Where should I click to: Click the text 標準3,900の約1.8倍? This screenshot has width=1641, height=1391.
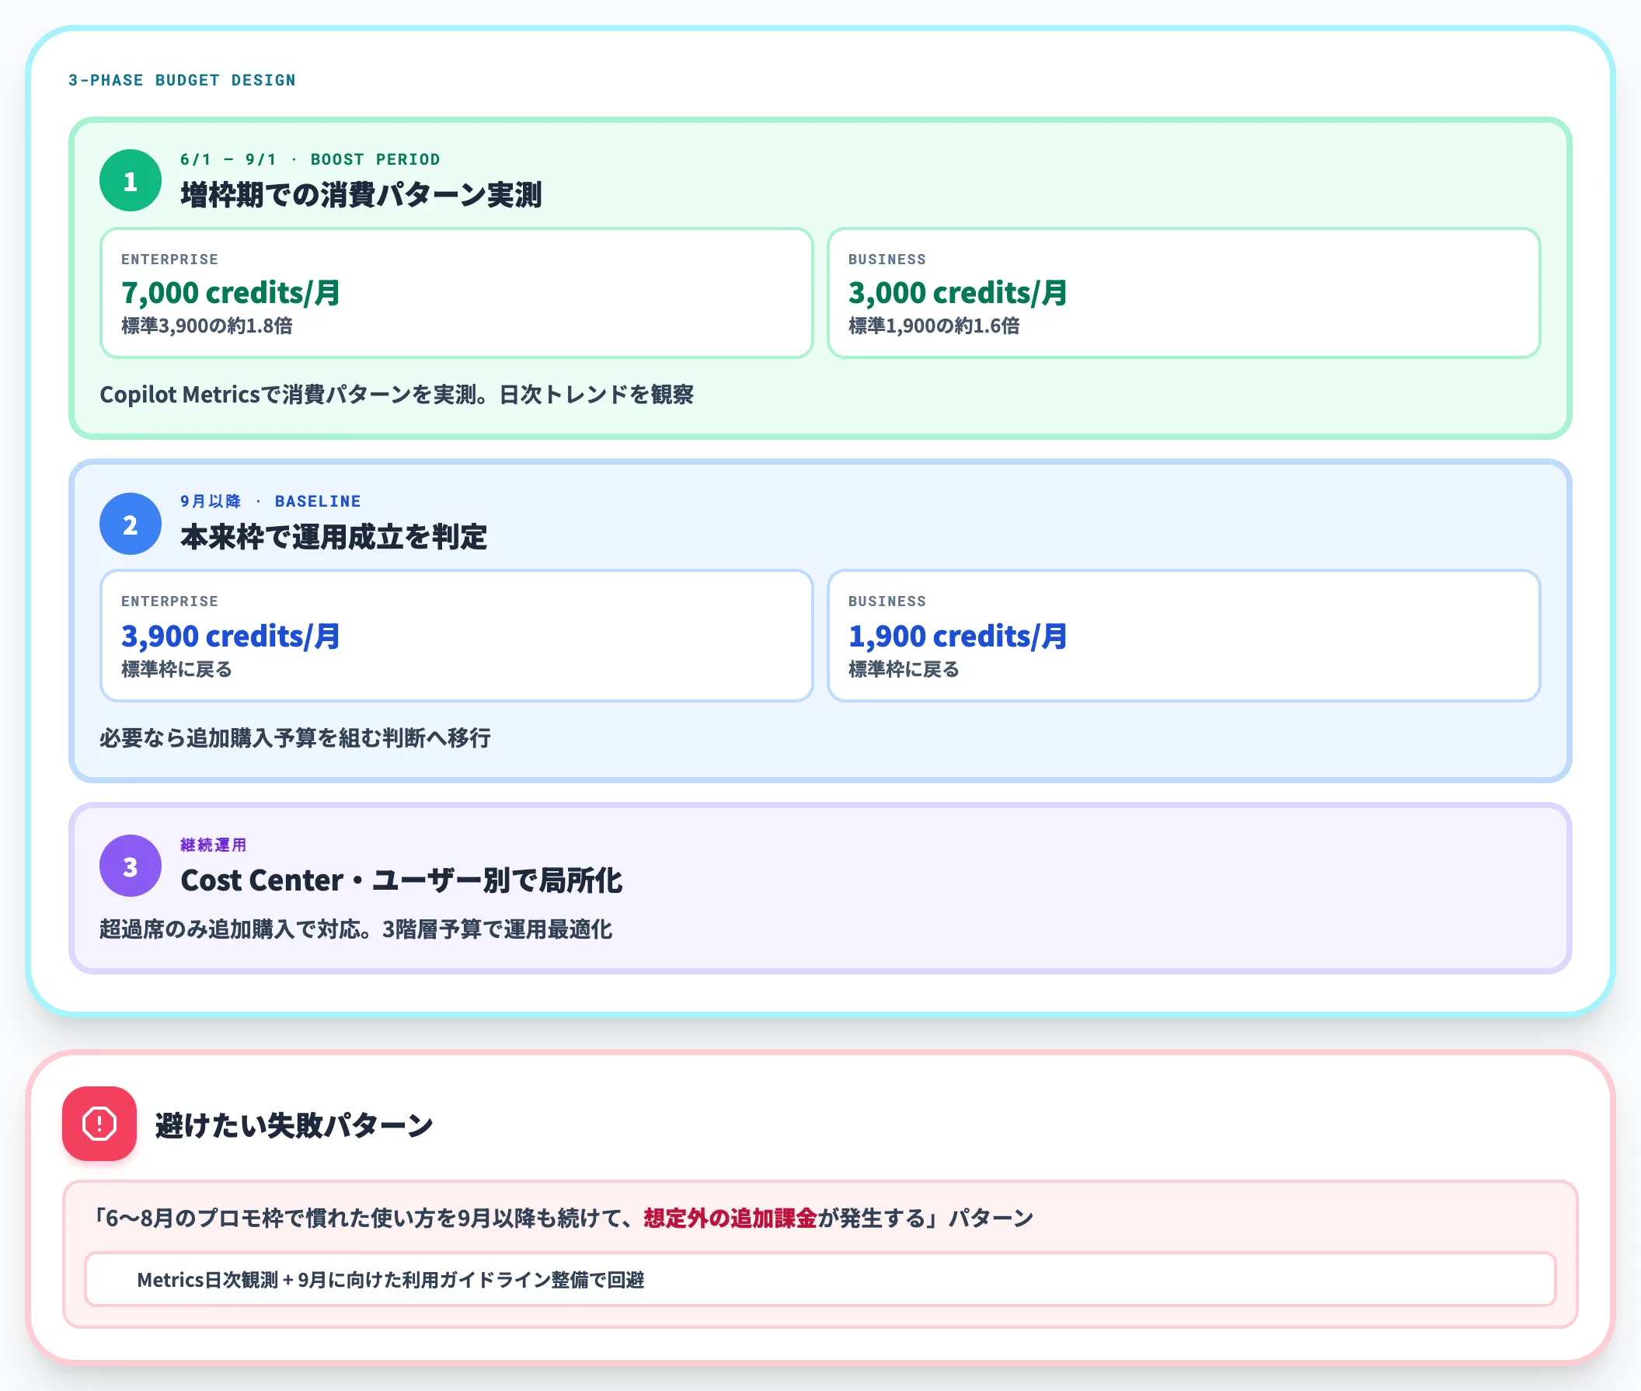tap(207, 326)
